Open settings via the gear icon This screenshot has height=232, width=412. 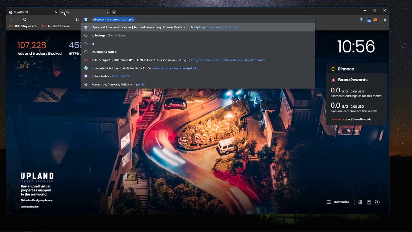(x=360, y=202)
